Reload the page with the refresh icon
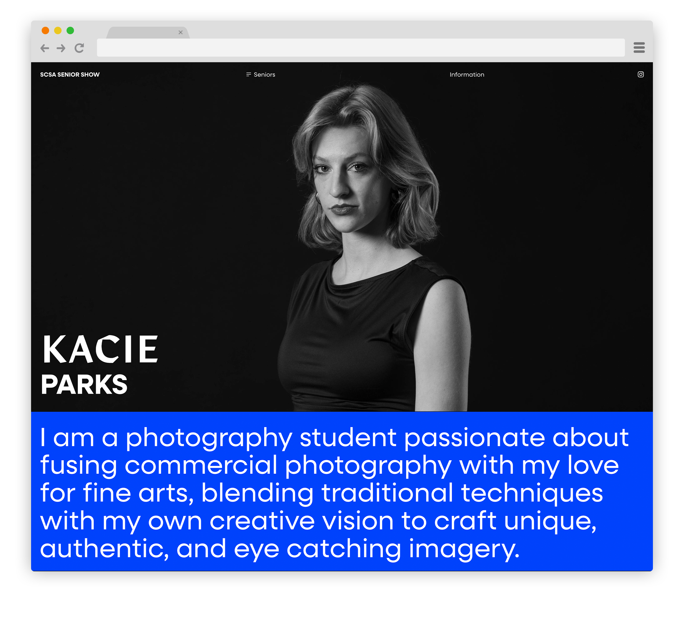This screenshot has width=684, height=622. pyautogui.click(x=79, y=48)
